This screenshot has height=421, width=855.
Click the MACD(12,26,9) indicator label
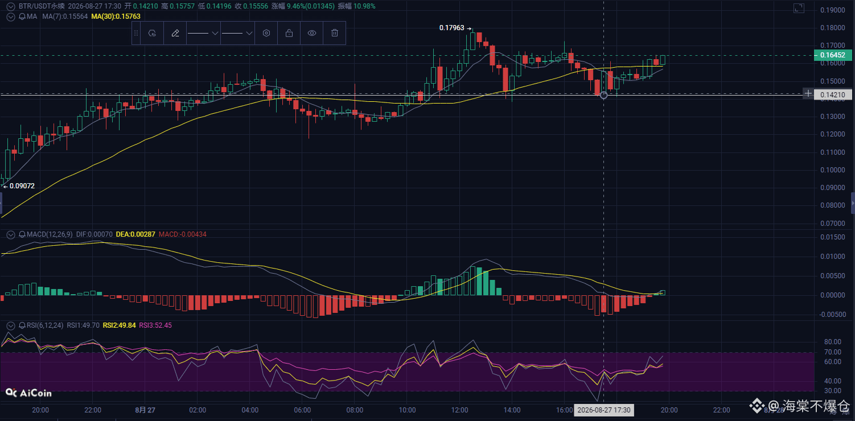point(50,234)
